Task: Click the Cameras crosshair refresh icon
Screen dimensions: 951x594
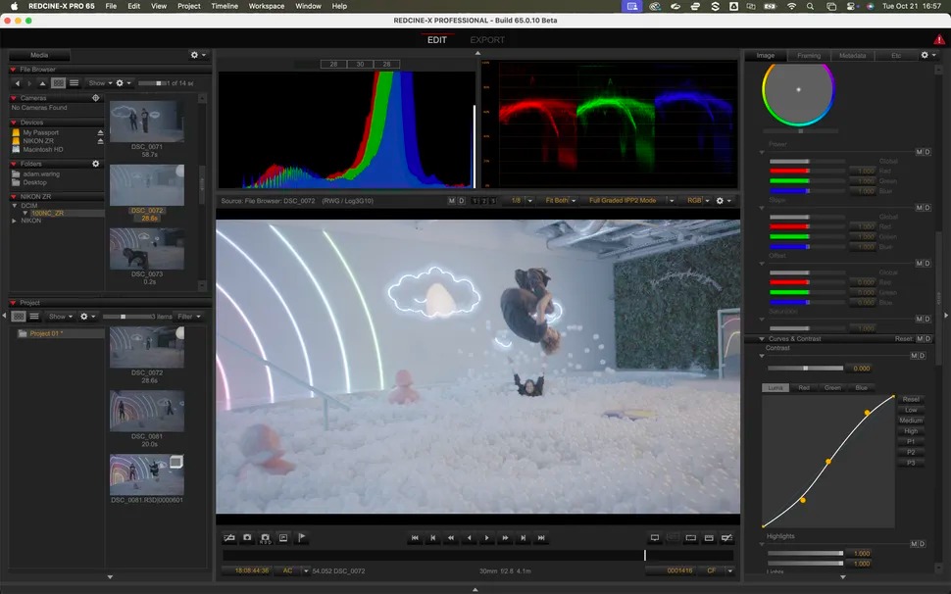Action: 95,98
